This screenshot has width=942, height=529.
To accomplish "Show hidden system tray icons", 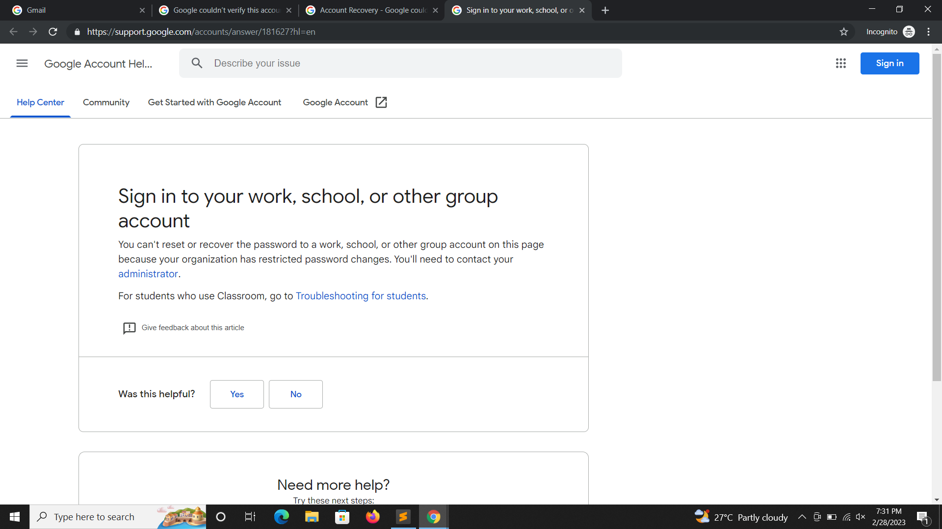I will click(802, 517).
